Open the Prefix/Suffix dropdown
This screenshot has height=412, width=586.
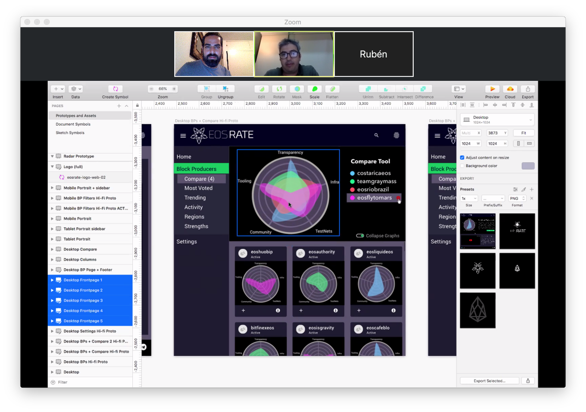pyautogui.click(x=493, y=198)
